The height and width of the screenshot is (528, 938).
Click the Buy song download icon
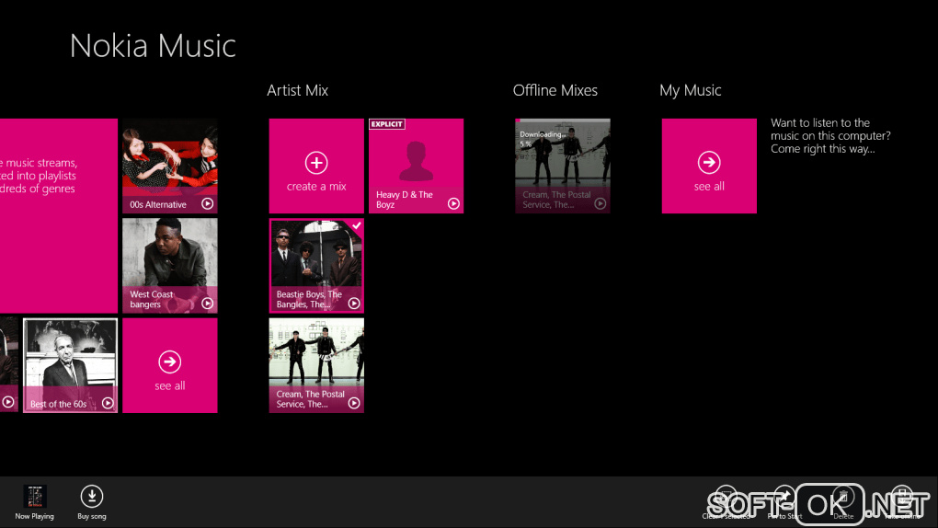pos(92,497)
